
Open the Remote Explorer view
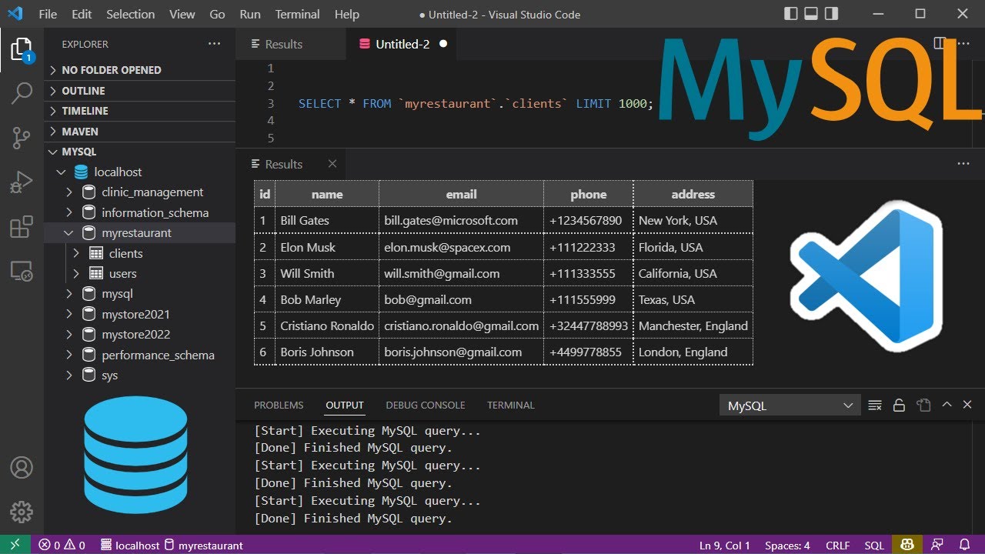22,271
